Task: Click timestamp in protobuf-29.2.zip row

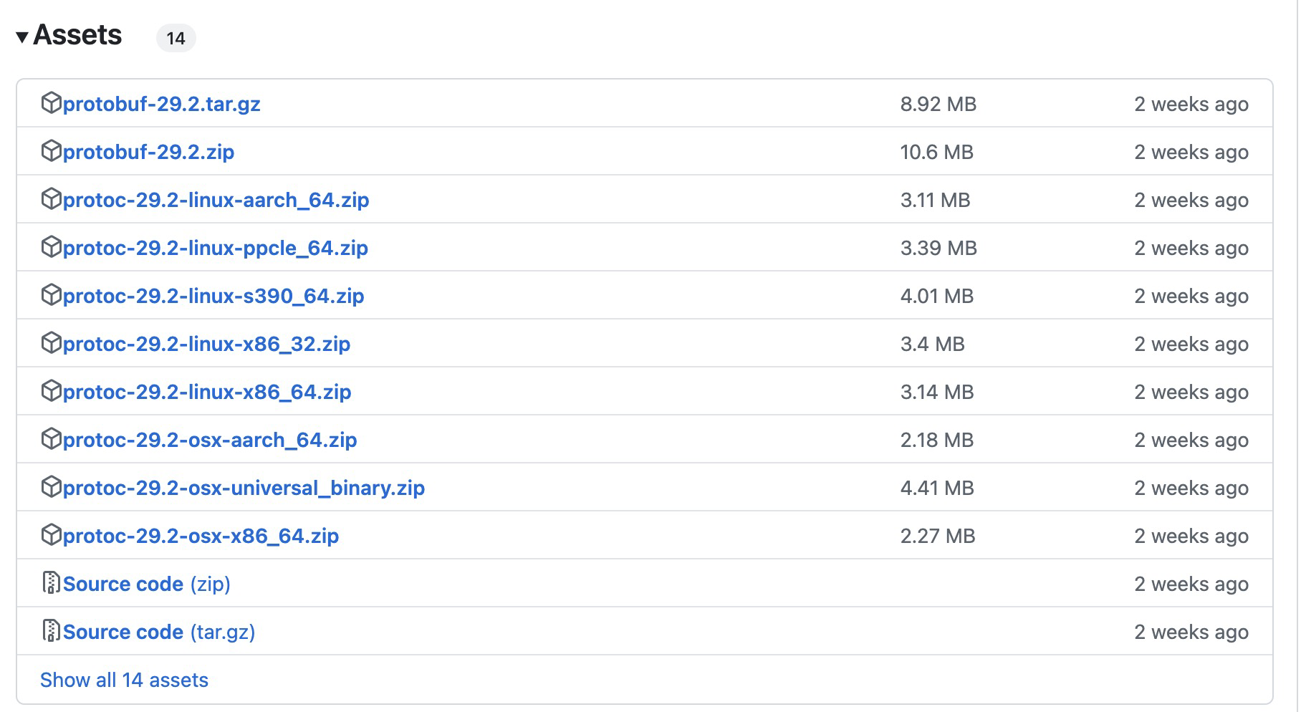Action: pyautogui.click(x=1191, y=153)
